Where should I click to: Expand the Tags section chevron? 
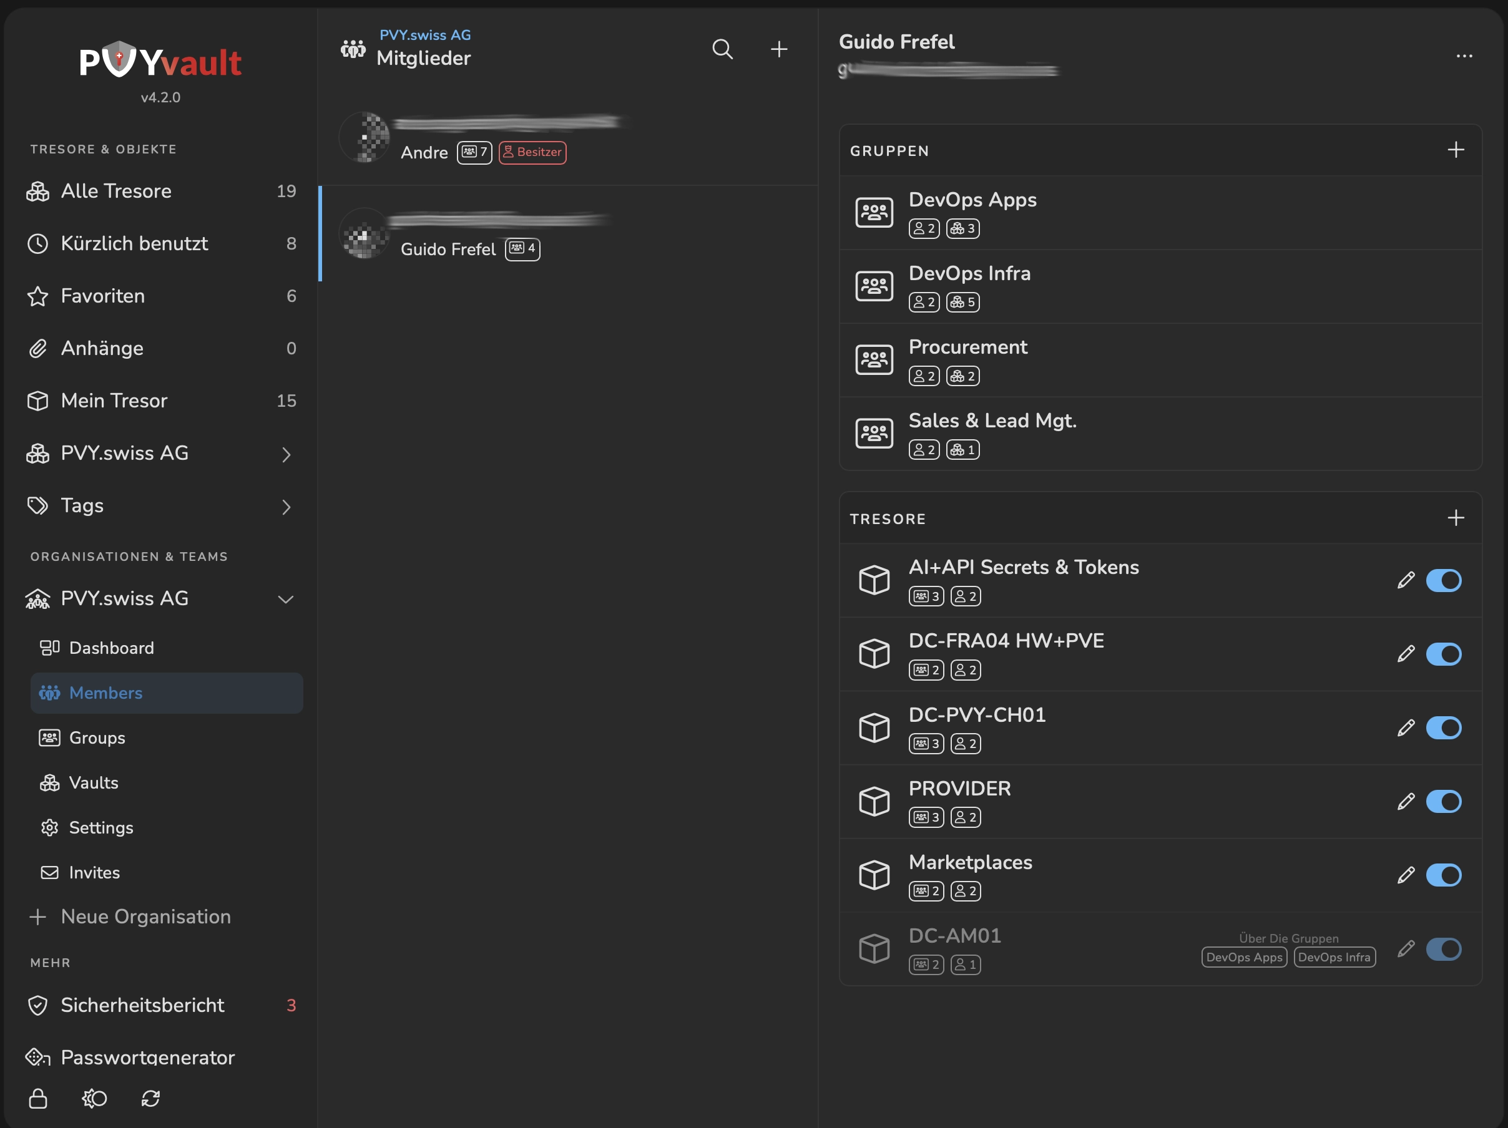(286, 507)
